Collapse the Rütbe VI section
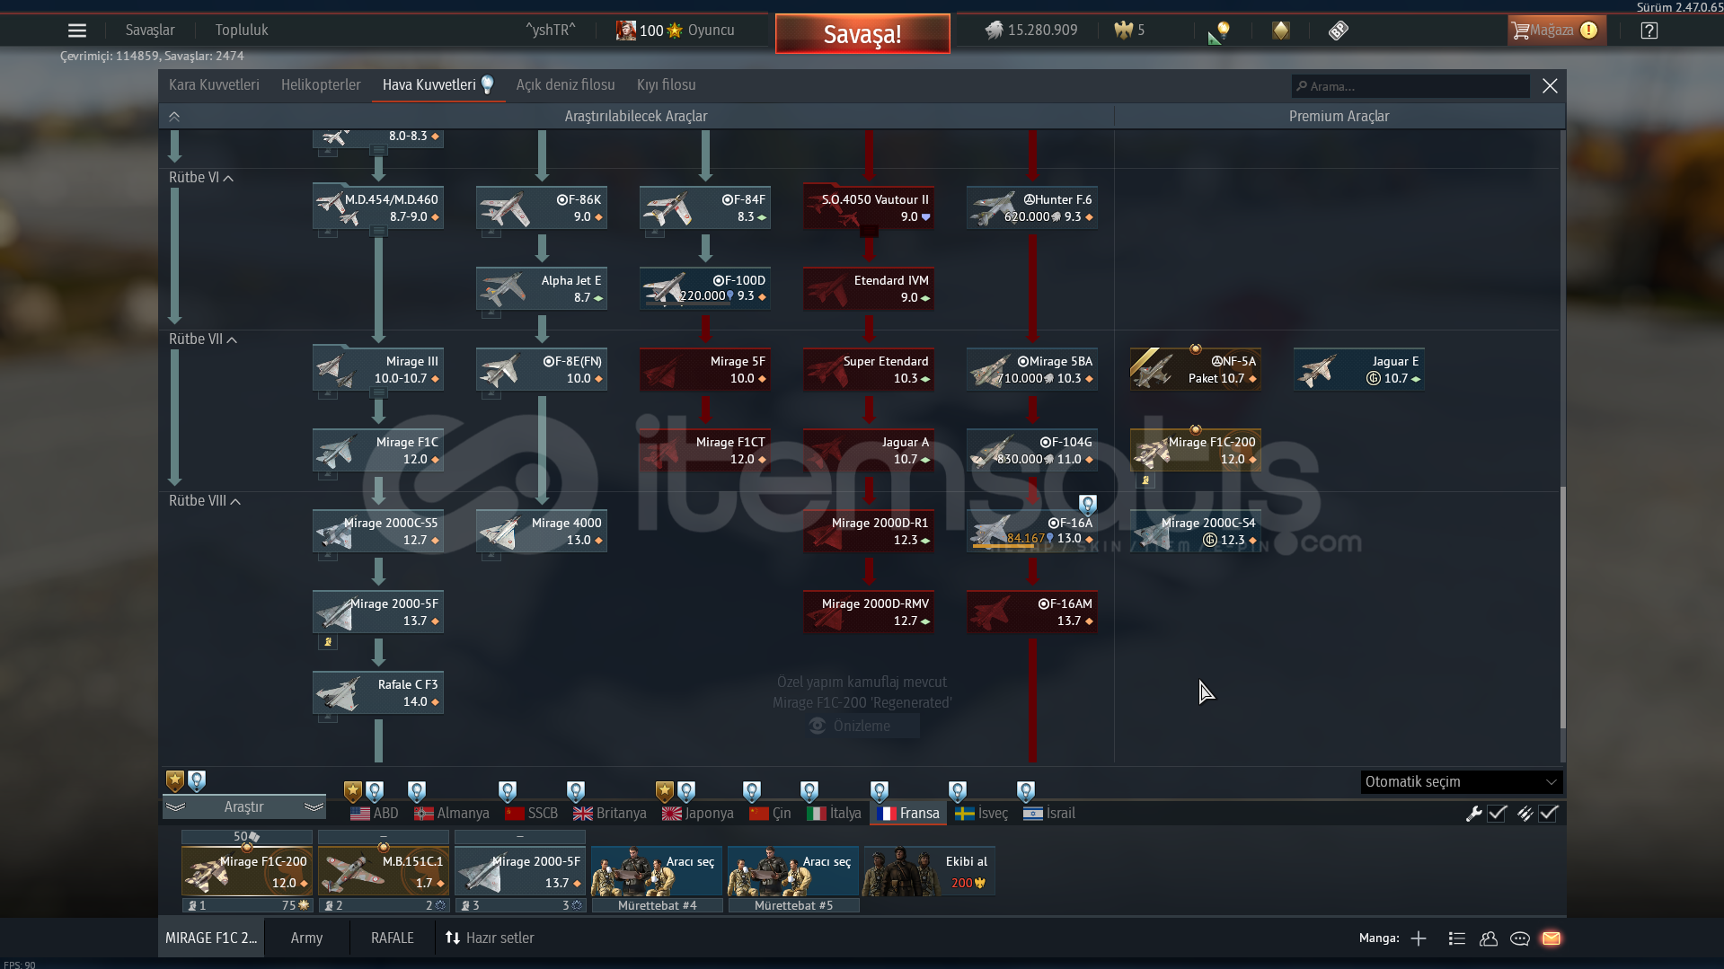1724x969 pixels. point(201,177)
